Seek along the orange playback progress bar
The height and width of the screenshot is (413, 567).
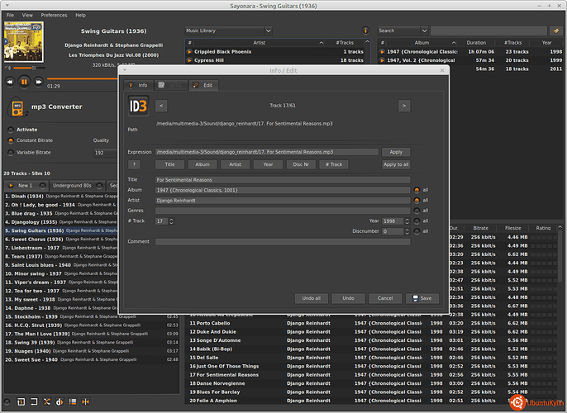[83, 78]
